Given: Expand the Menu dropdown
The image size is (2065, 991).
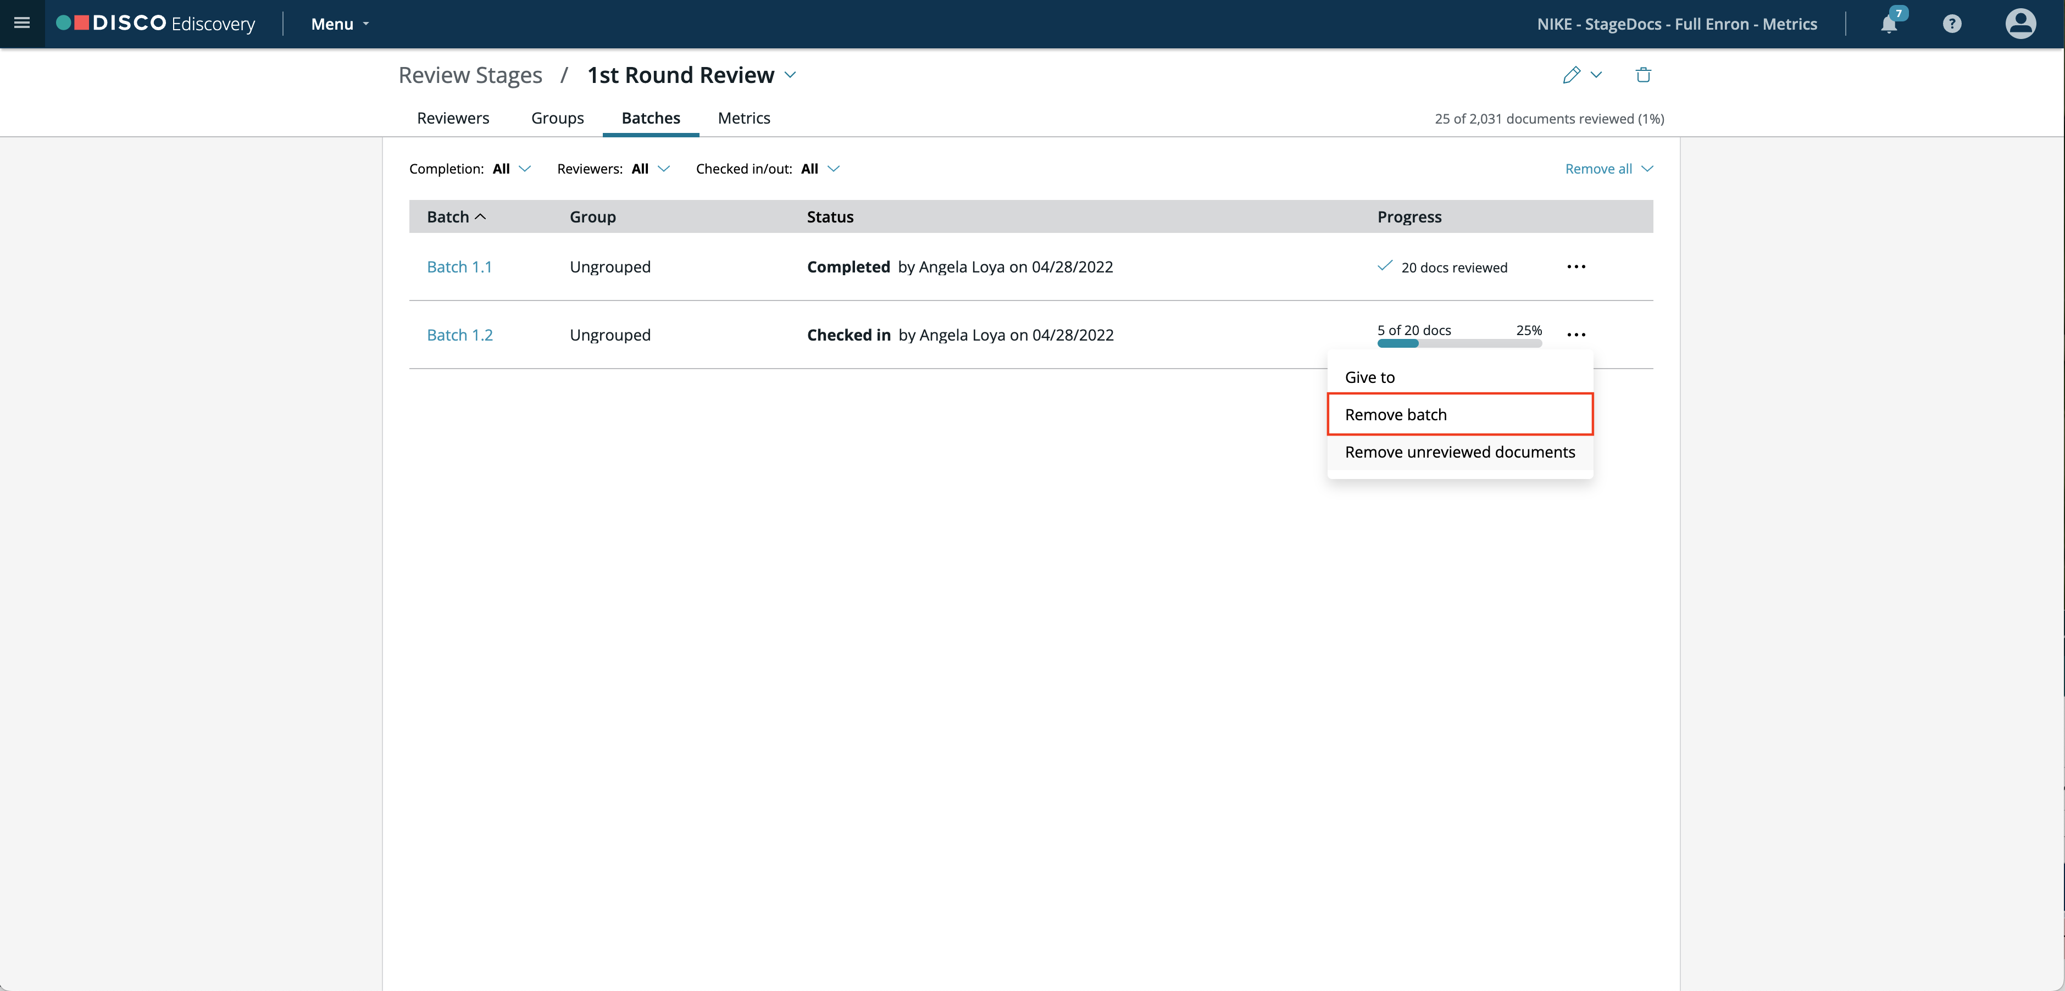Looking at the screenshot, I should tap(340, 24).
